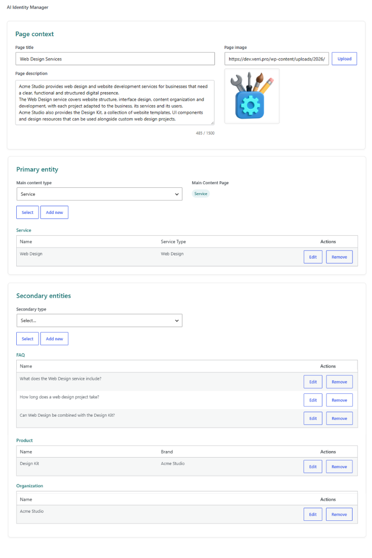Screen dimensions: 372x558
Task: Click Select button under Primary entity
Action: pyautogui.click(x=27, y=213)
